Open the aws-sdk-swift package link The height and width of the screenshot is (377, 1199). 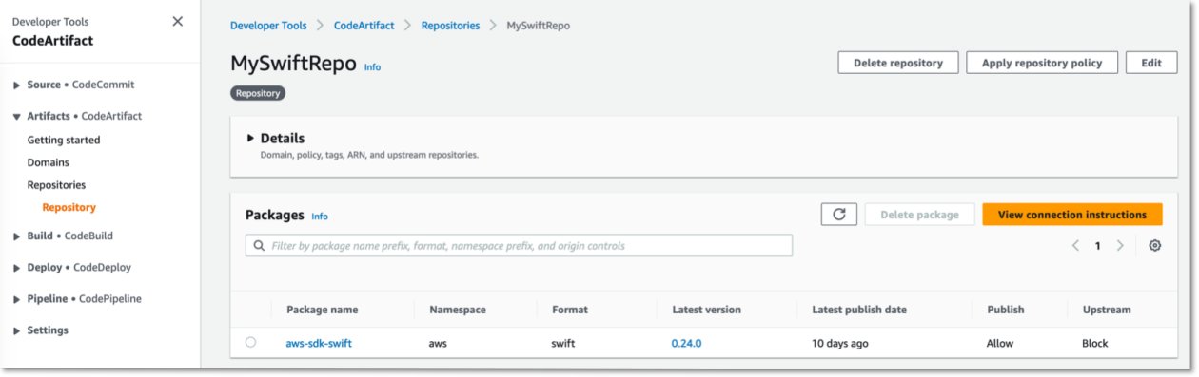319,343
